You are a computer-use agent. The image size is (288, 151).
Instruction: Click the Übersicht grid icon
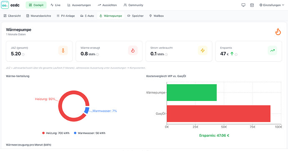coord(5,16)
